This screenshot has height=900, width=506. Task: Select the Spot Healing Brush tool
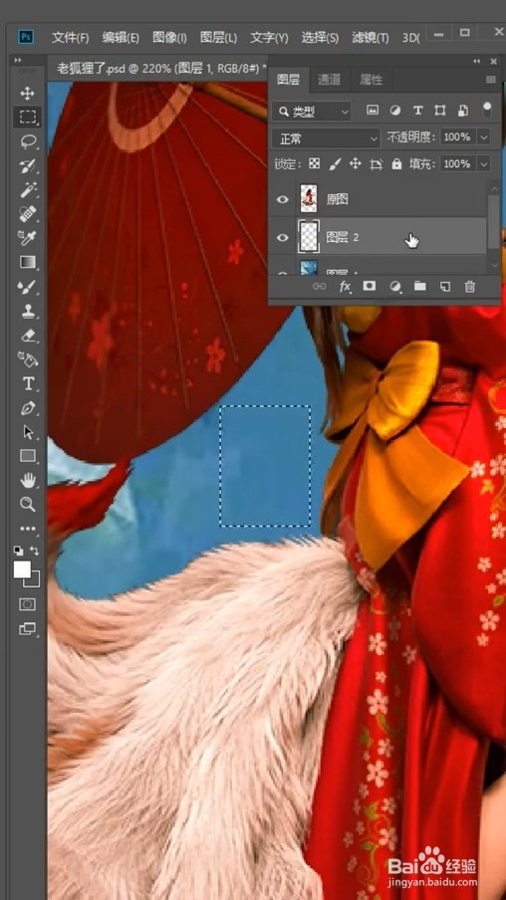click(27, 213)
